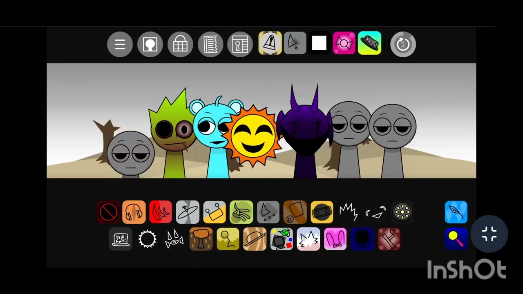Viewport: 523px width, 294px height.
Task: Pick the round yellow-dotted wheel icon
Action: (x=402, y=212)
